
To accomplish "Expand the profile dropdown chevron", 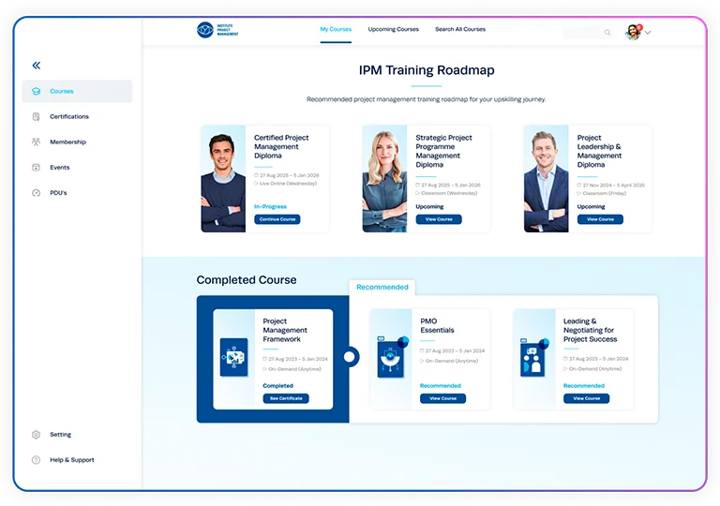I will (x=648, y=33).
